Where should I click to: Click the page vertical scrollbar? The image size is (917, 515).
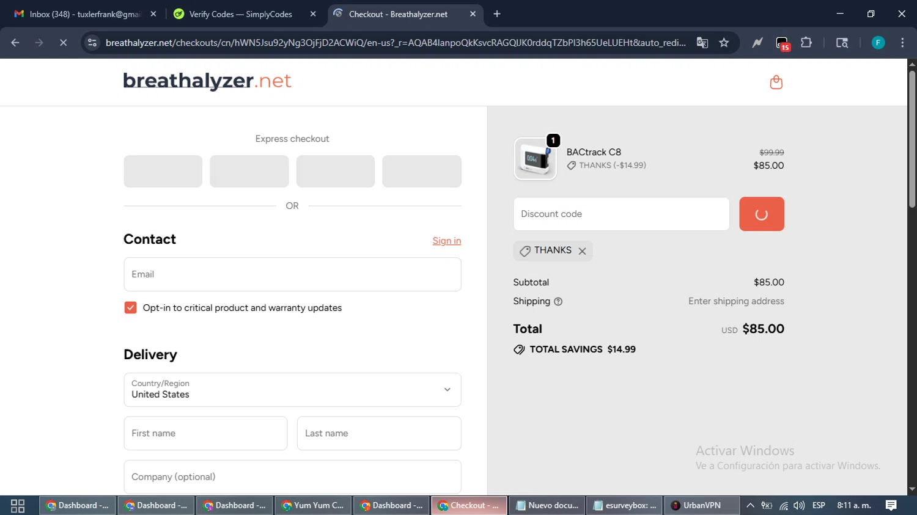(912, 140)
